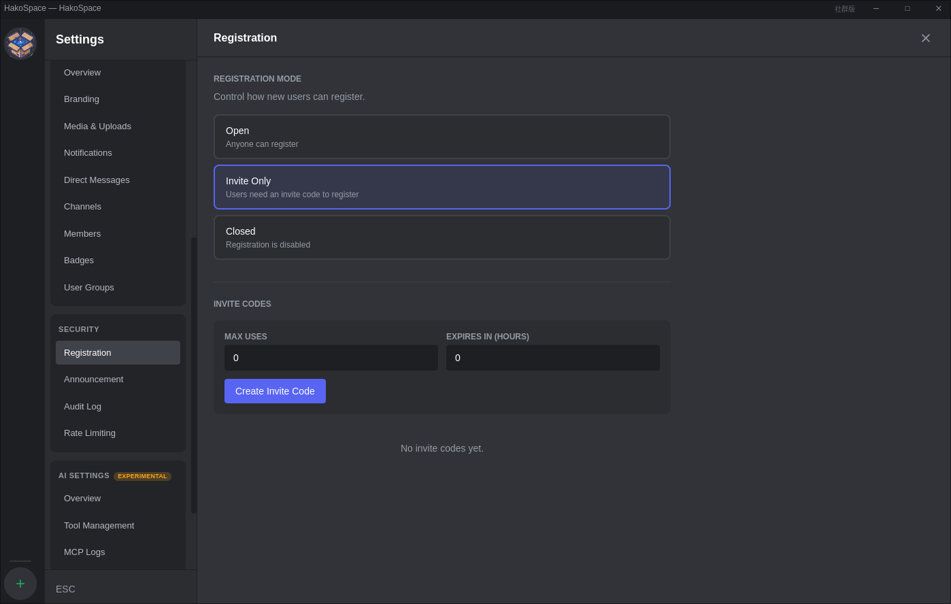
Task: Select the Closed registration mode
Action: (x=441, y=237)
